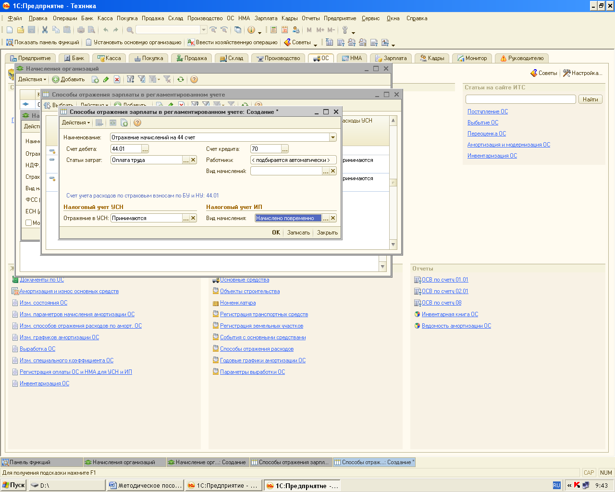This screenshot has height=492, width=615.
Task: Click copy-add icon in Начисления организаций toolbar
Action: click(x=95, y=79)
